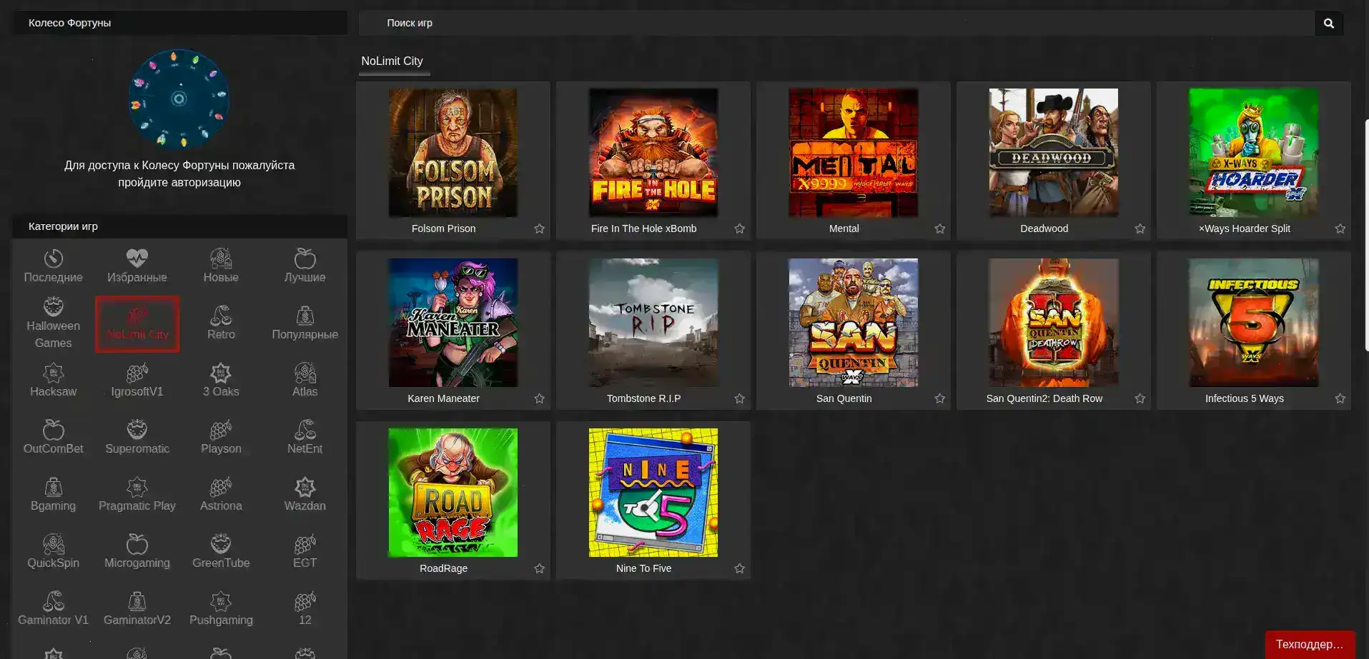Click the Поиск игр search field
This screenshot has height=659, width=1369.
point(836,23)
